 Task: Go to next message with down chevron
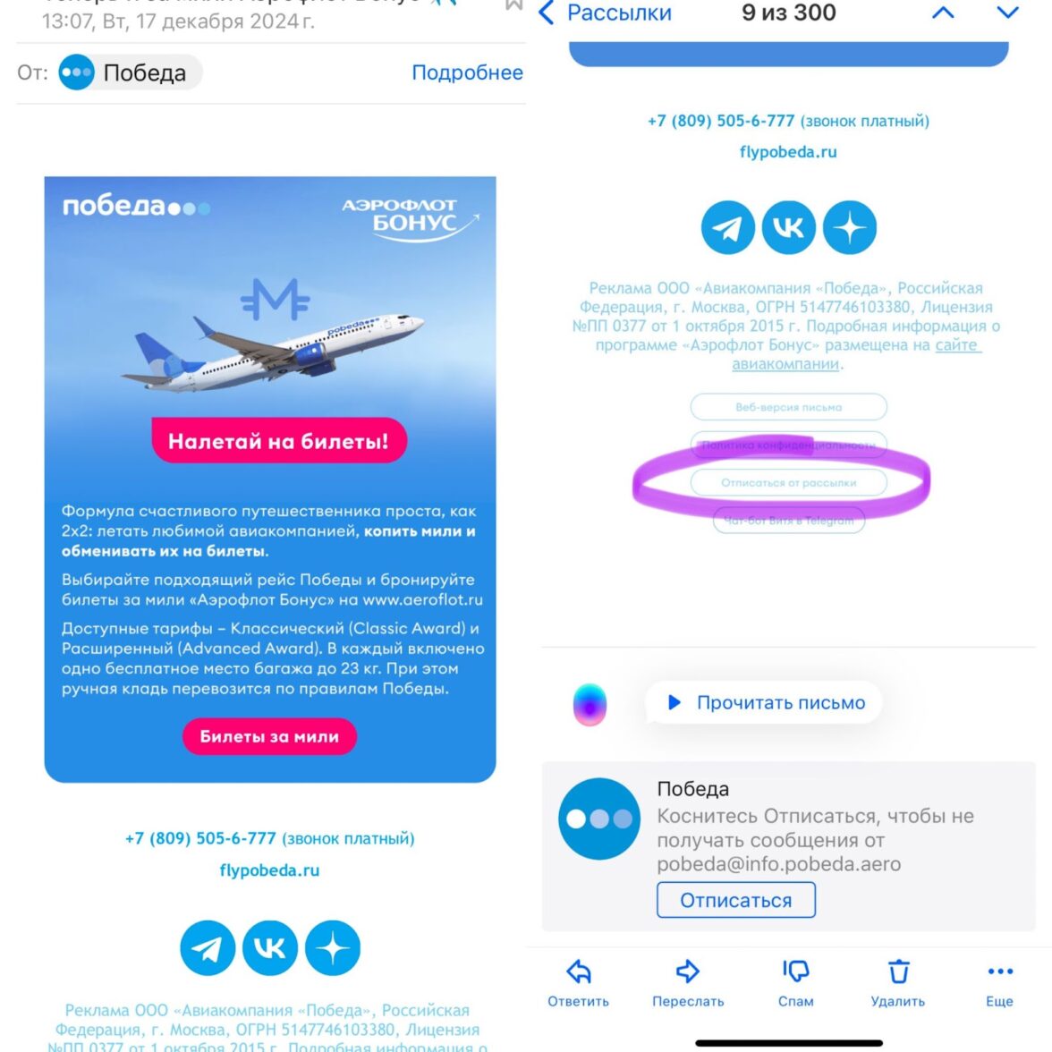[1007, 13]
